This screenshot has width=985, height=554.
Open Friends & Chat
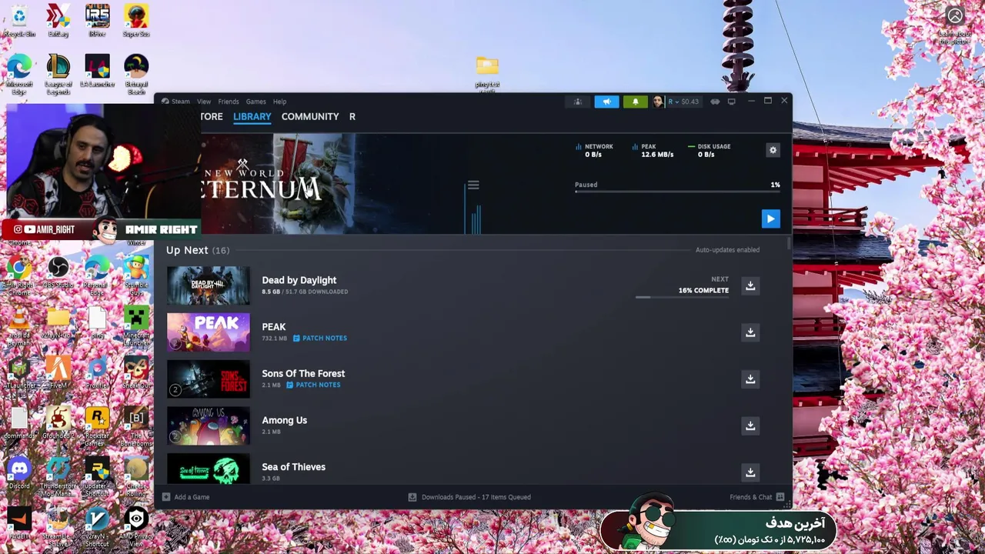click(x=757, y=497)
